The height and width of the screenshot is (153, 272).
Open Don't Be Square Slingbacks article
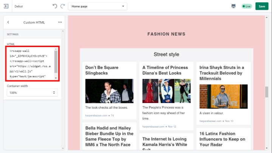pos(102,70)
